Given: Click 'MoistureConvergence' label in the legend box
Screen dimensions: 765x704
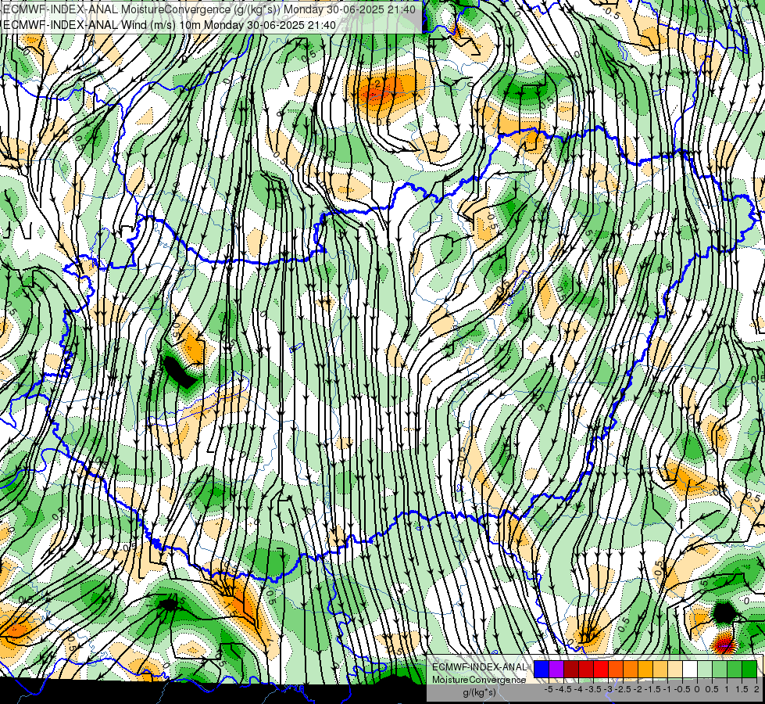Looking at the screenshot, I should tap(479, 680).
